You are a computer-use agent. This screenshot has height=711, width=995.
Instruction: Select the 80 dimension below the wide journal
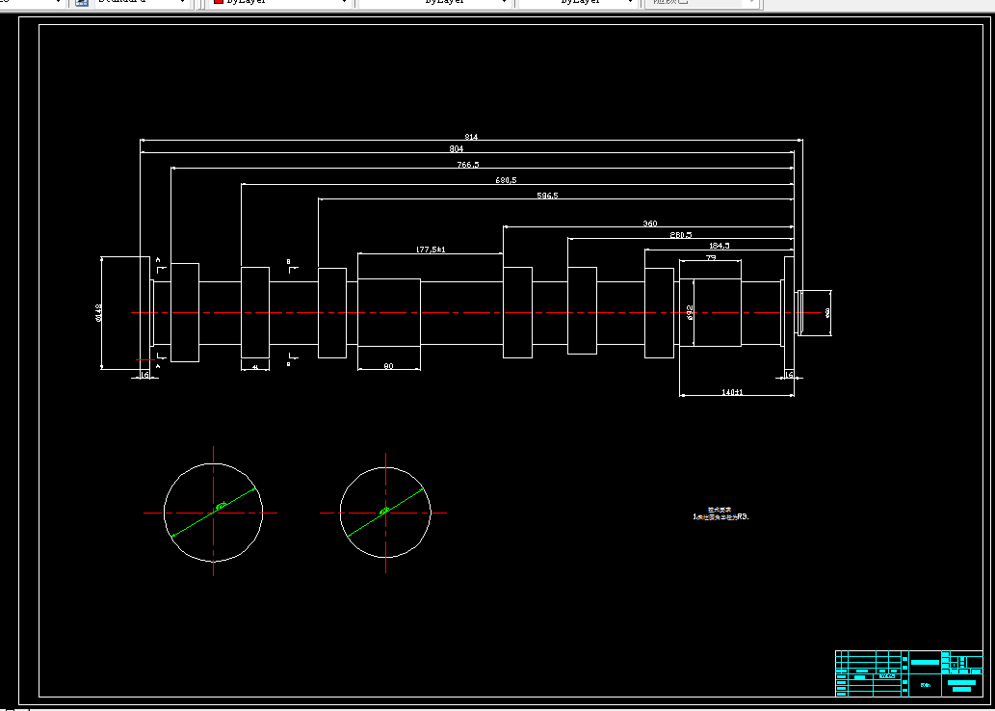tap(389, 366)
